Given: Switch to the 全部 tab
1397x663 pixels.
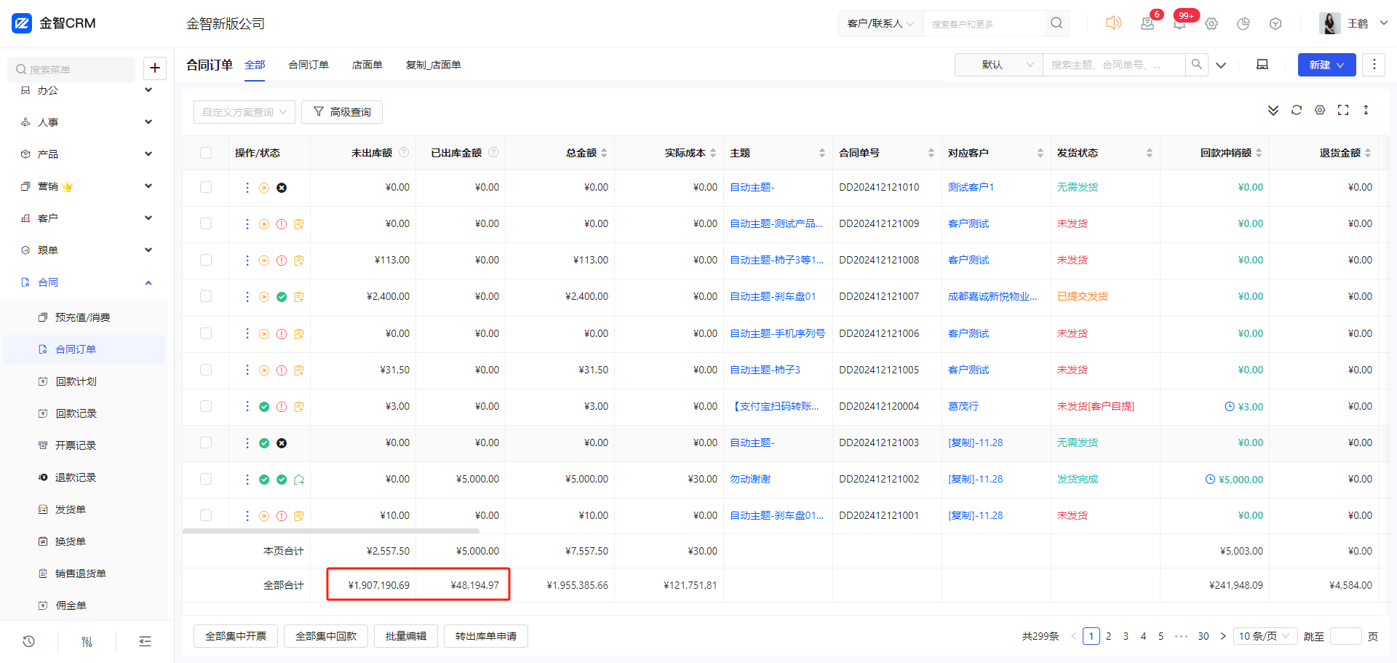Looking at the screenshot, I should pyautogui.click(x=255, y=65).
